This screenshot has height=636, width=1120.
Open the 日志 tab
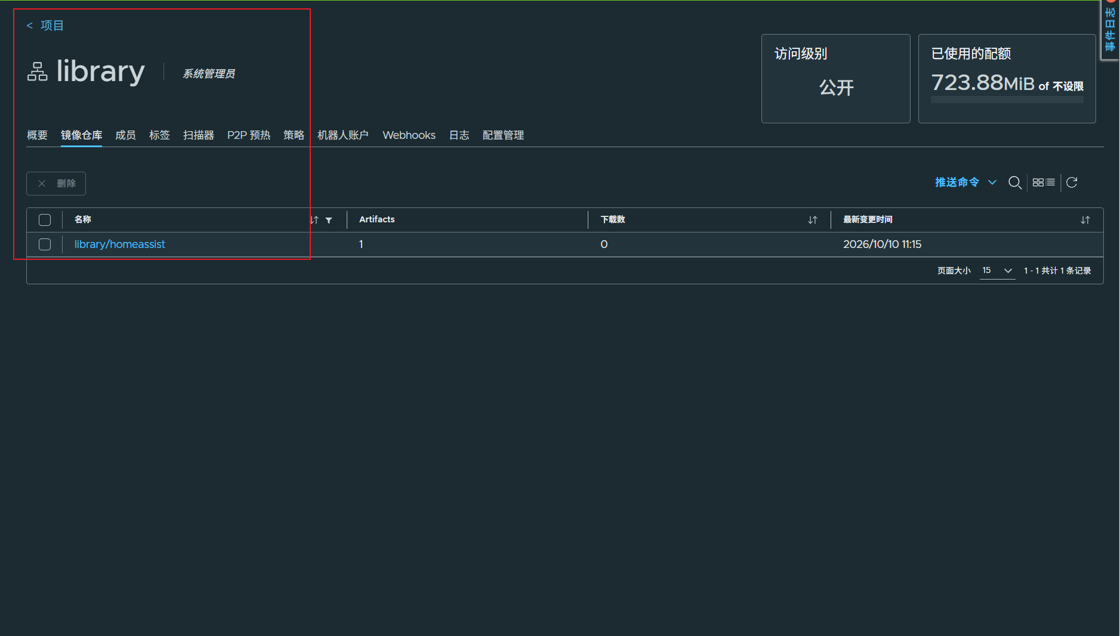pyautogui.click(x=459, y=135)
